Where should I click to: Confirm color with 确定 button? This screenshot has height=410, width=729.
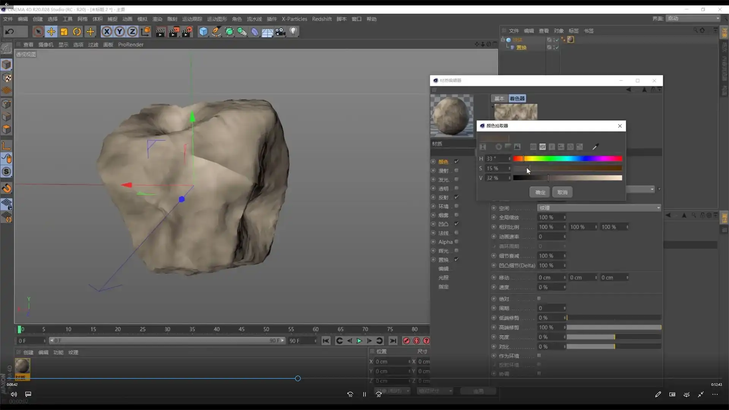[x=540, y=192]
